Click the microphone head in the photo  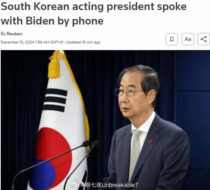click(87, 144)
